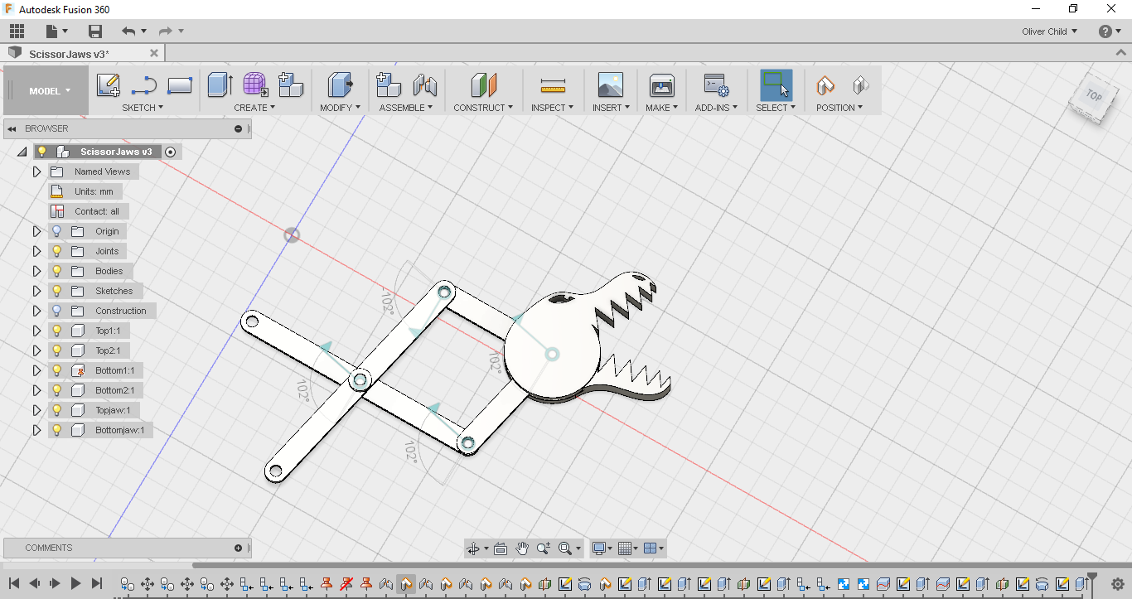
Task: Open the SKETCH menu
Action: click(x=143, y=108)
